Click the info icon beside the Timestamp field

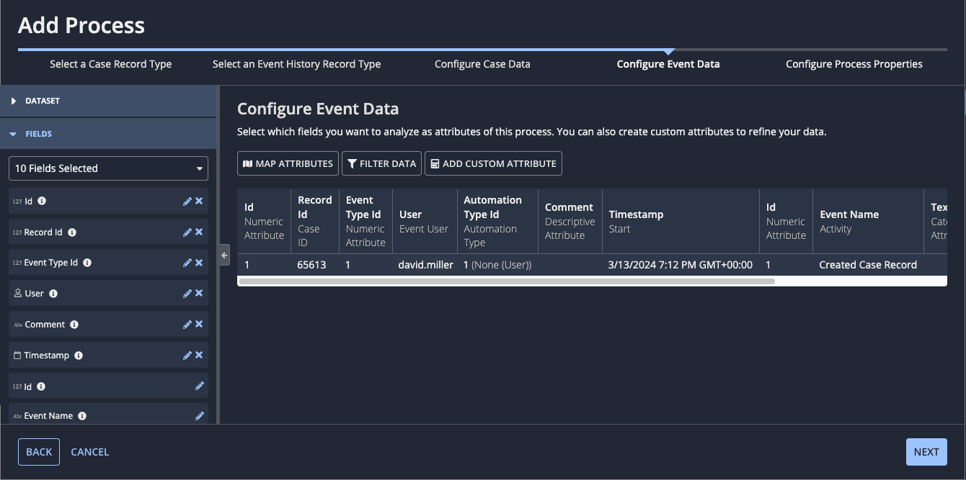[x=79, y=356]
